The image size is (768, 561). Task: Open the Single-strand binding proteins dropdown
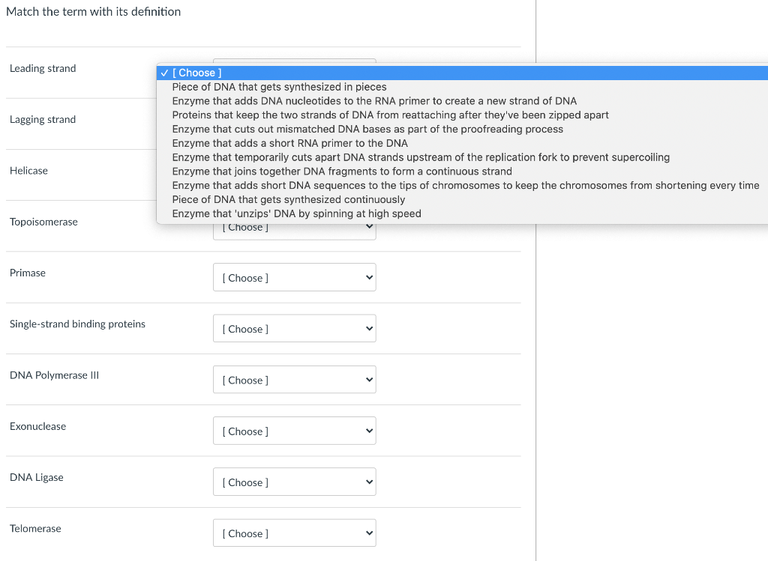click(294, 329)
